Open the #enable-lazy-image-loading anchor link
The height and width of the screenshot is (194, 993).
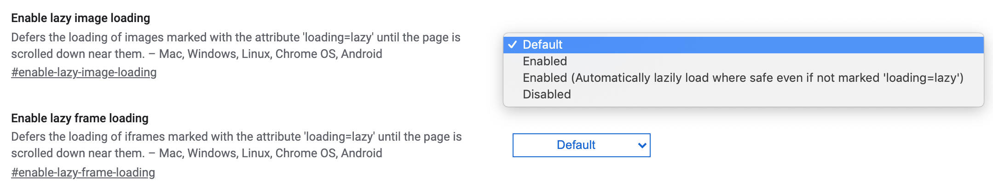click(84, 72)
